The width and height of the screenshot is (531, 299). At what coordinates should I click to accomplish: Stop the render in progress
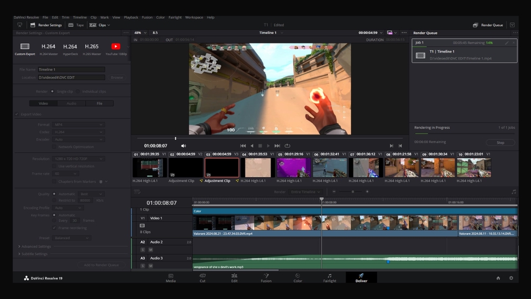click(x=500, y=142)
